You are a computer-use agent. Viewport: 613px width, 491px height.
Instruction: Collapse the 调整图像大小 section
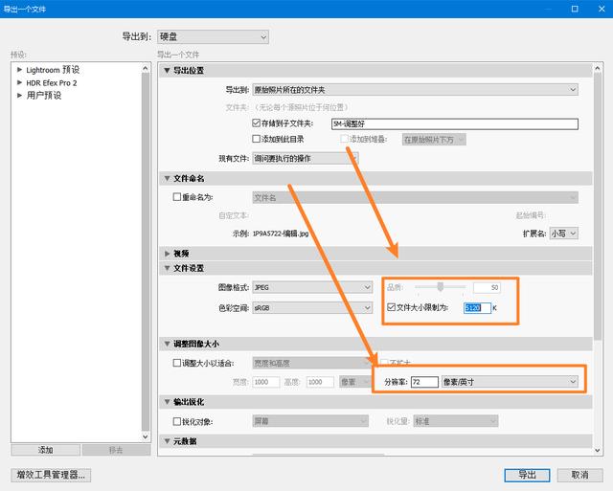tap(168, 344)
